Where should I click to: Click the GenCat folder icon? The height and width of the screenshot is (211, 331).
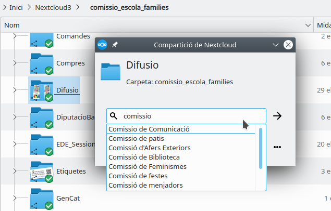tap(42, 199)
